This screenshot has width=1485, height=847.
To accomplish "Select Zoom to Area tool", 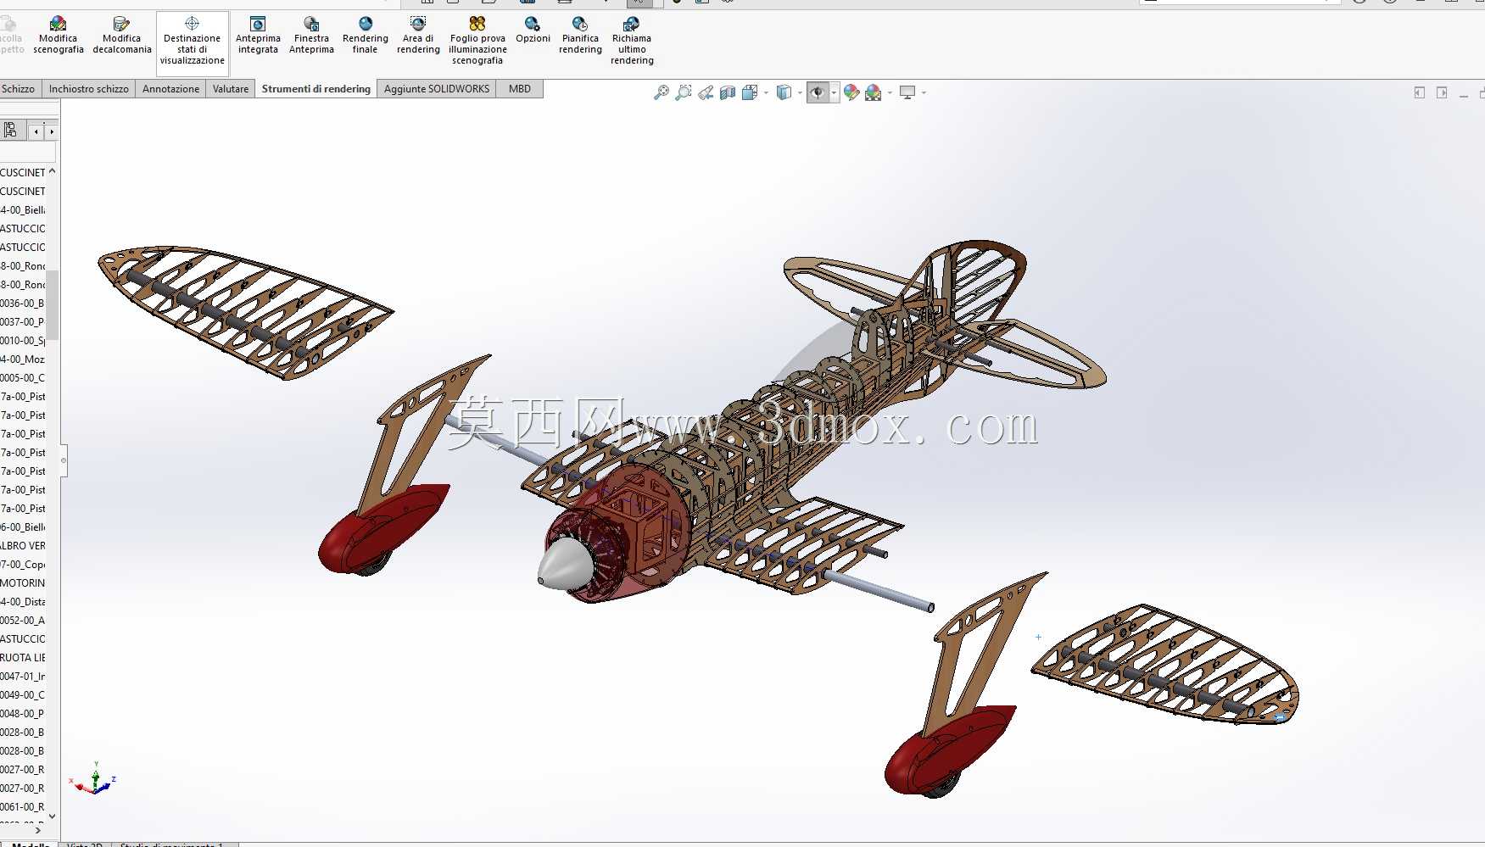I will tap(684, 92).
